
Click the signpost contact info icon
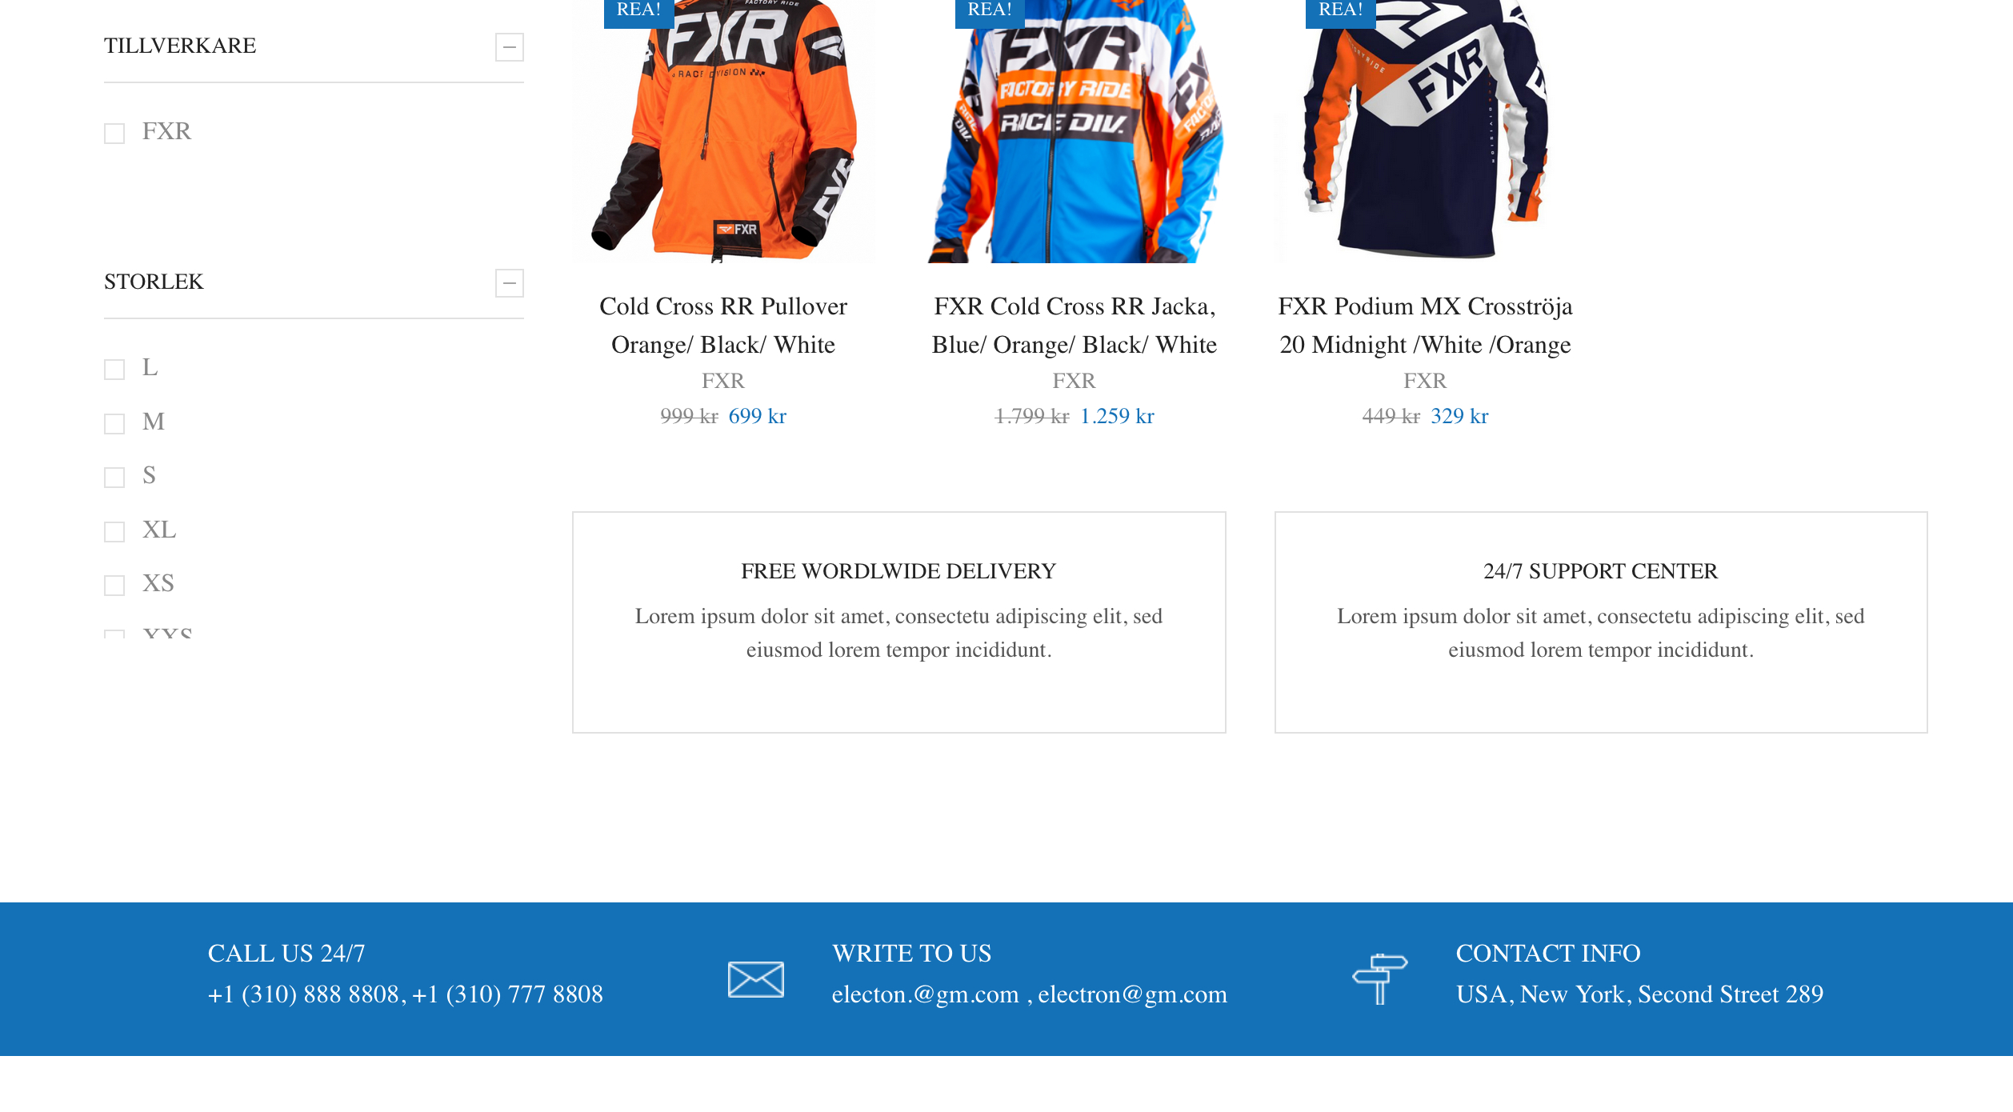pyautogui.click(x=1379, y=978)
